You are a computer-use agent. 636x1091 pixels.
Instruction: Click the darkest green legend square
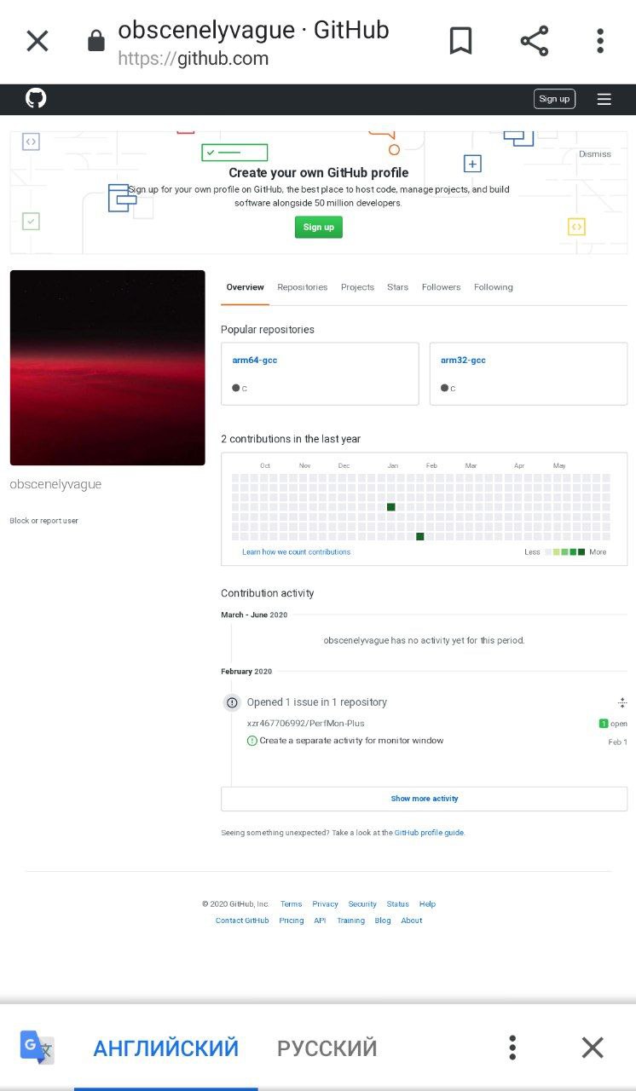pyautogui.click(x=581, y=552)
